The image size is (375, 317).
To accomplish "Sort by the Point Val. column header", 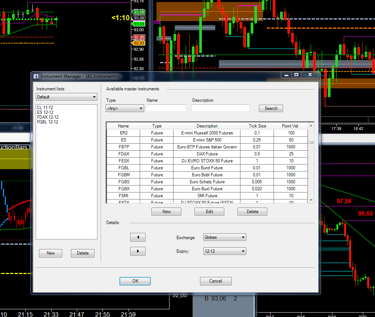I will [x=290, y=126].
